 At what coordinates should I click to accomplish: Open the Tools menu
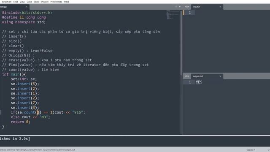point(37,2)
